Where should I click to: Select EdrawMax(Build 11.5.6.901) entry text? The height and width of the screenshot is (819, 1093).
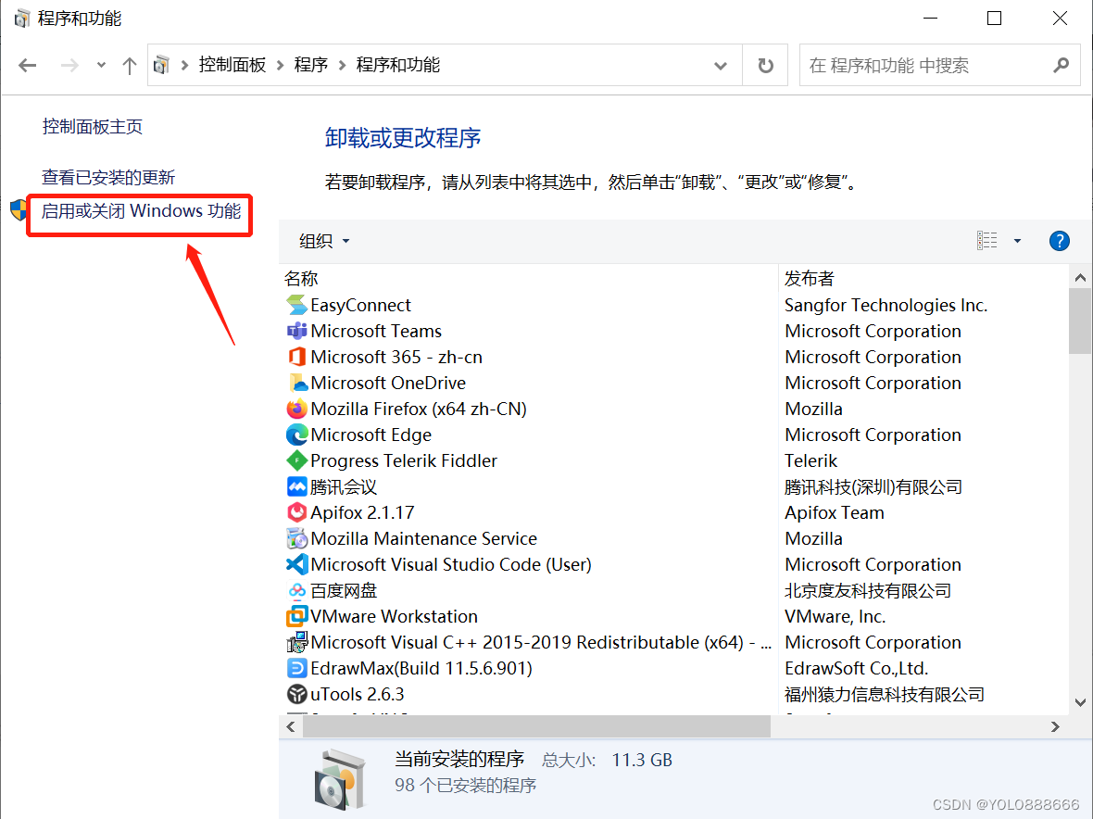tap(421, 668)
